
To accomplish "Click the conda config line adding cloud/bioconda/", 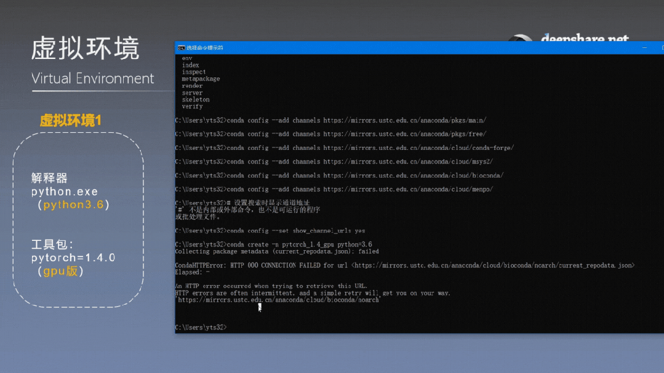I will point(339,176).
